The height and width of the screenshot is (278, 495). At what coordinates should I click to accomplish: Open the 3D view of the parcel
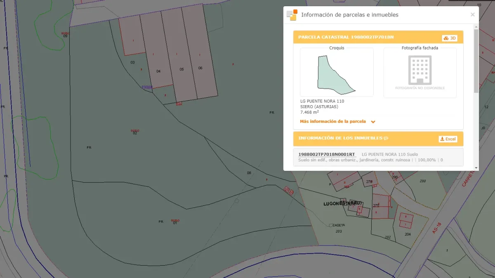click(450, 38)
